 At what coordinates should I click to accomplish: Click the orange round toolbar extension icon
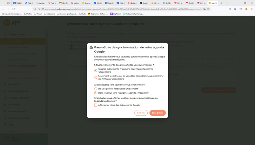point(246,9)
